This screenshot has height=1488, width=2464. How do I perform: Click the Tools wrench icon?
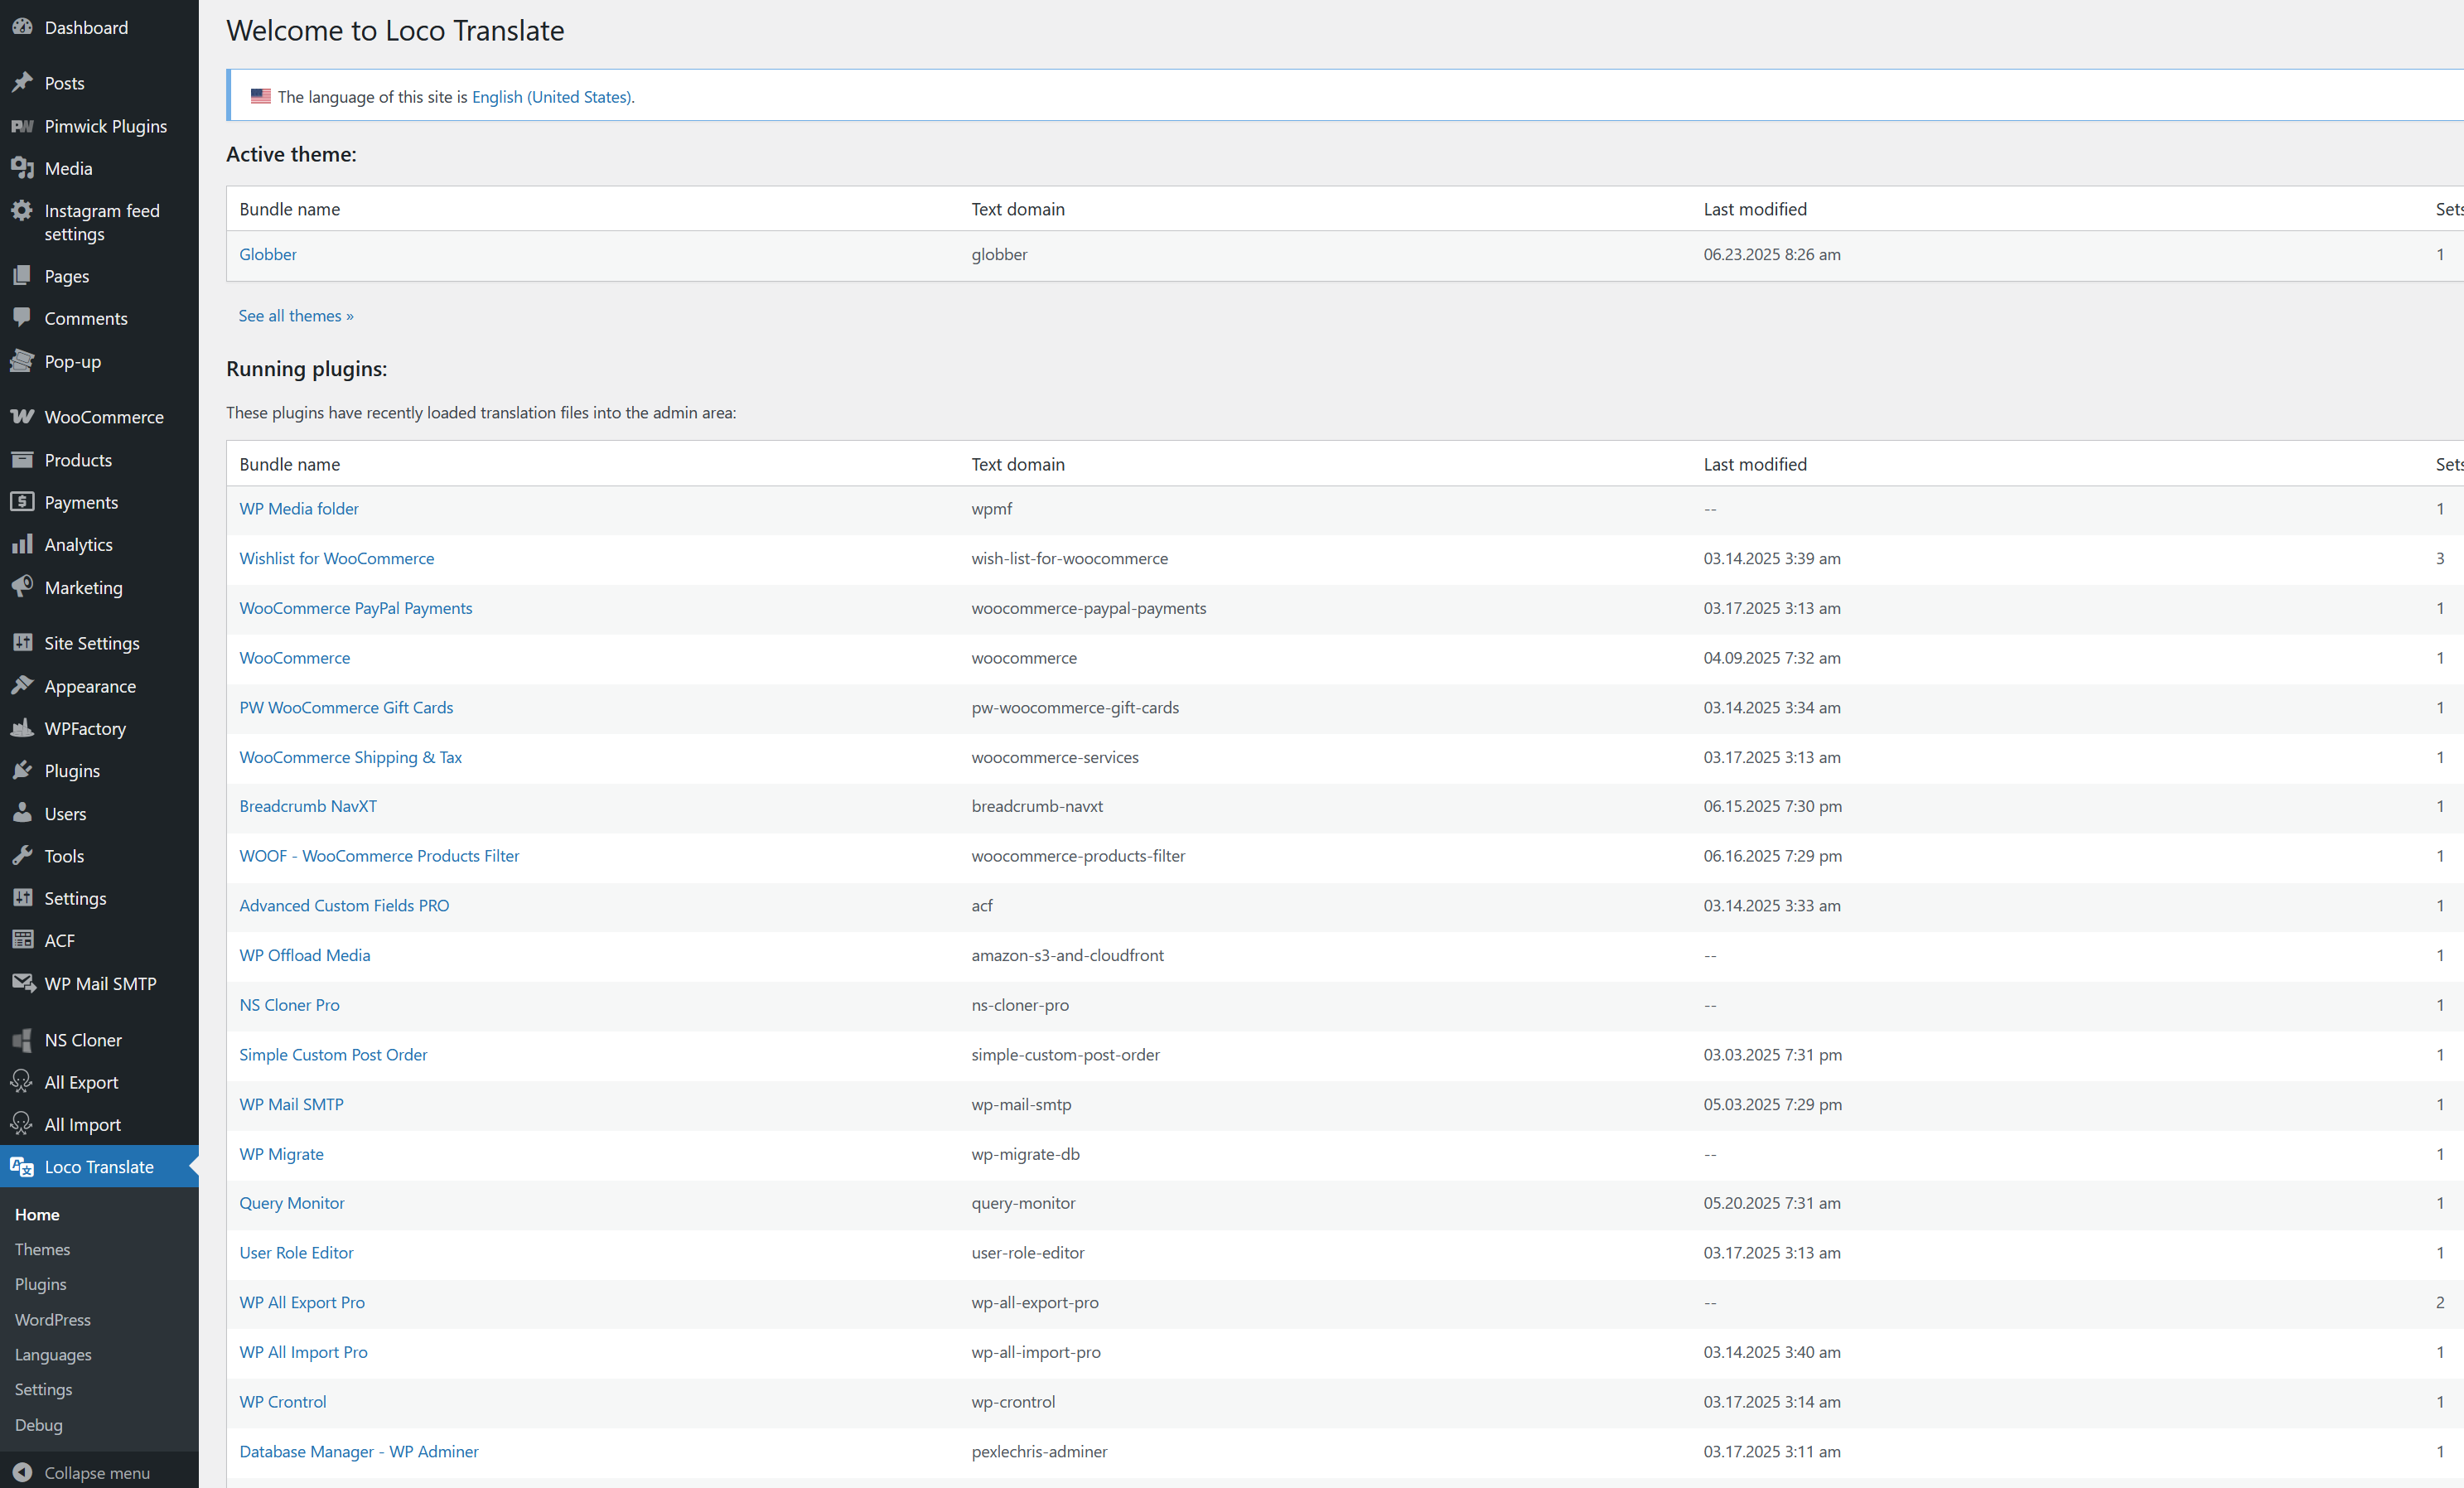[22, 855]
